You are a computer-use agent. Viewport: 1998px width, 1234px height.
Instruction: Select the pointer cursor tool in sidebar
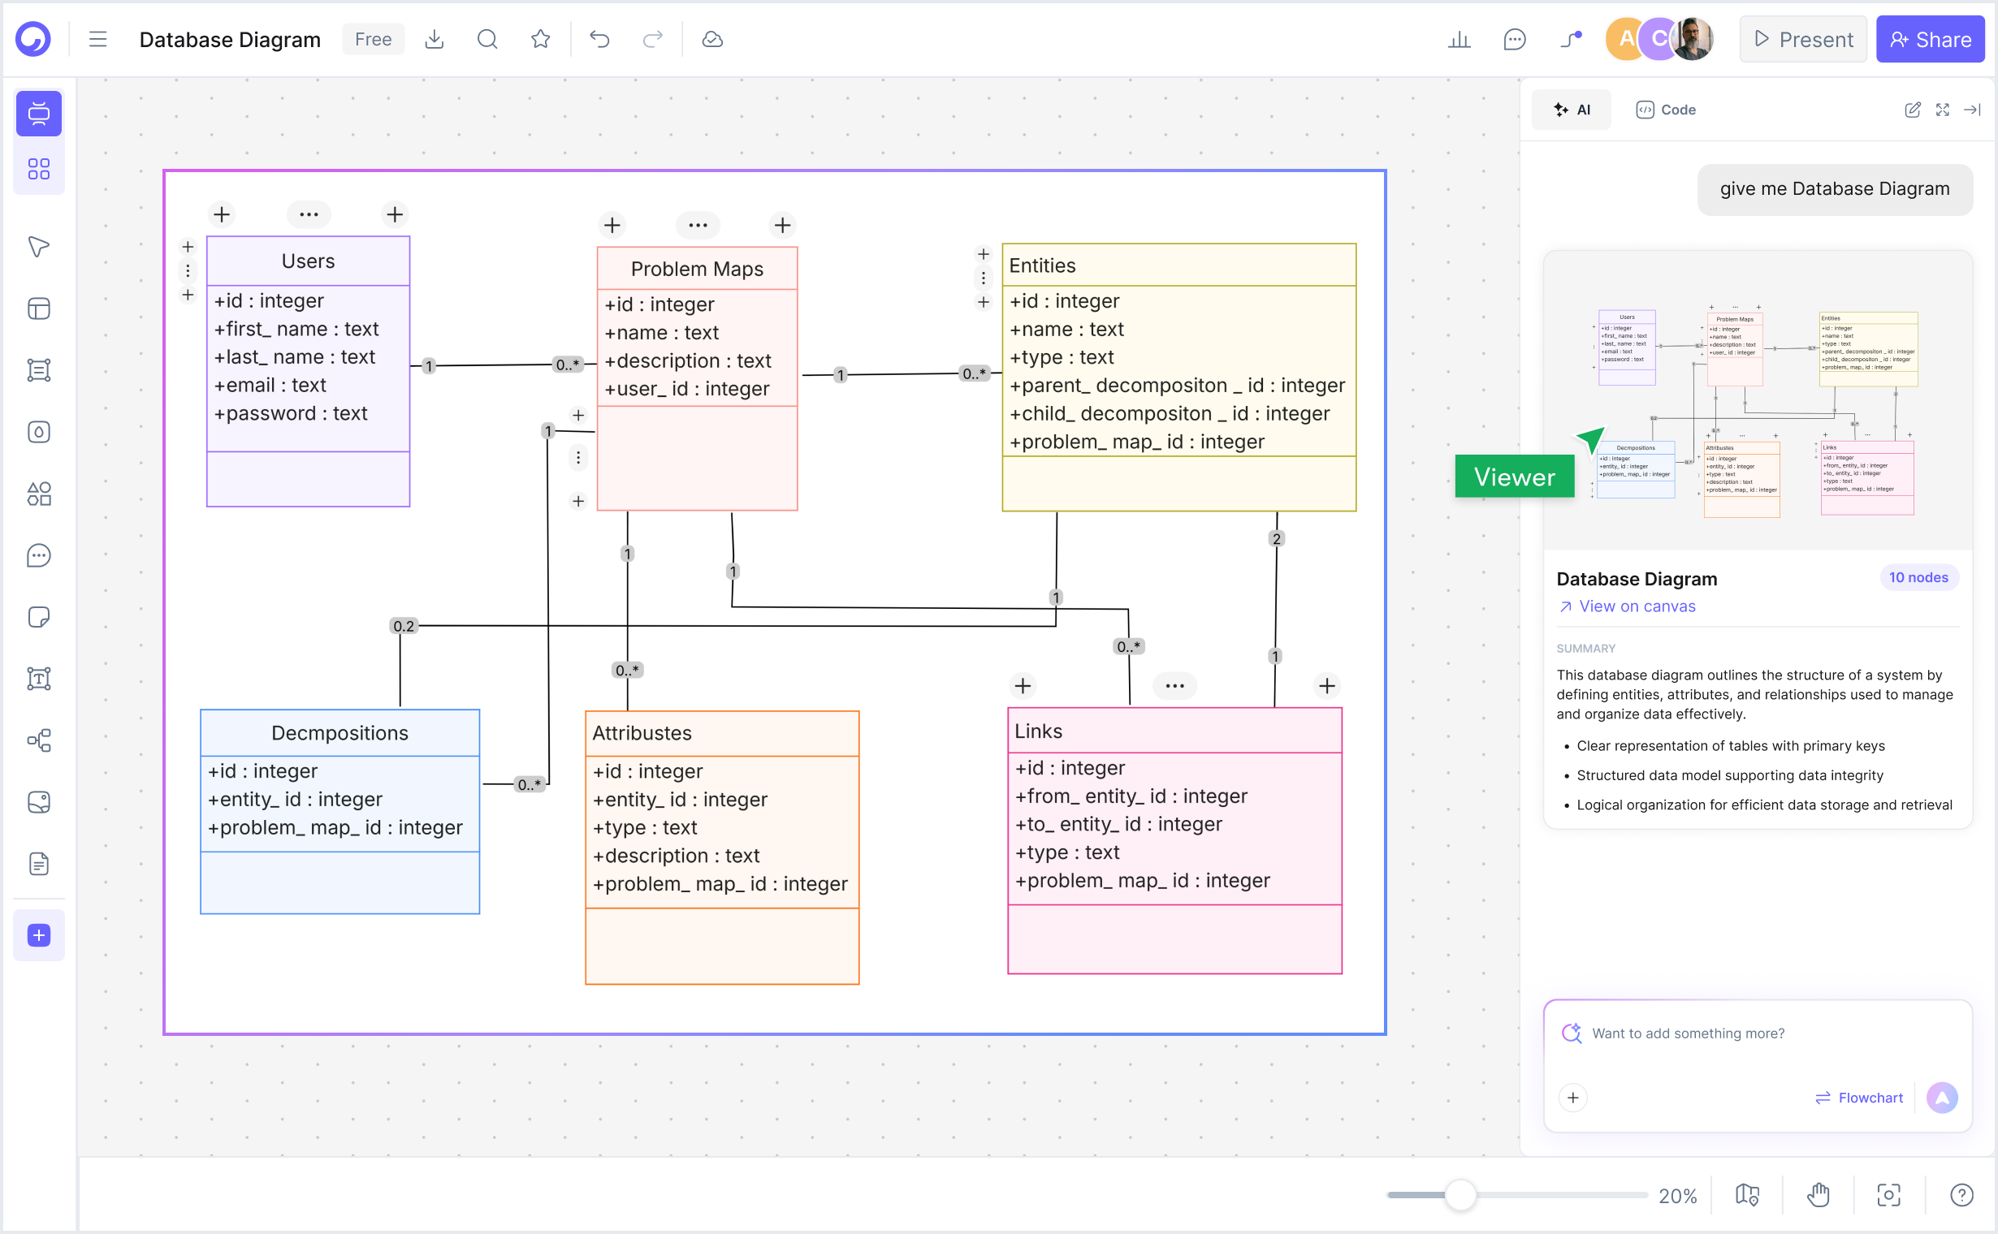click(x=38, y=247)
